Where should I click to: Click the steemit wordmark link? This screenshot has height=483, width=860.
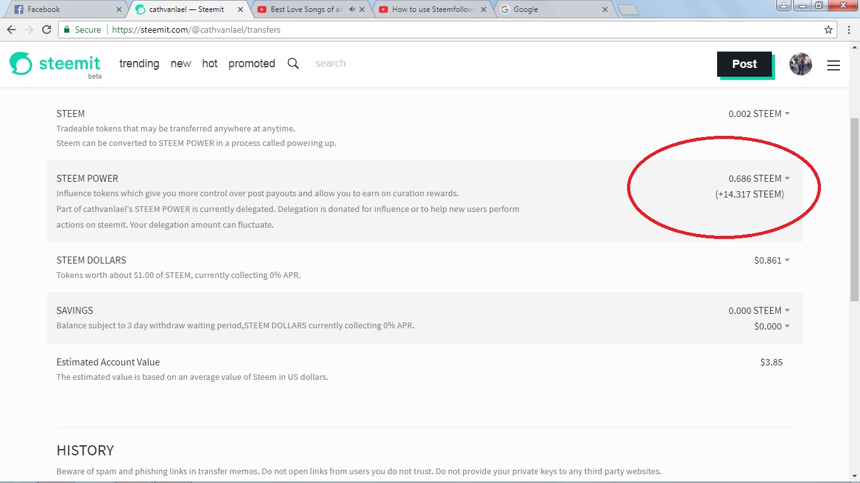pos(70,64)
